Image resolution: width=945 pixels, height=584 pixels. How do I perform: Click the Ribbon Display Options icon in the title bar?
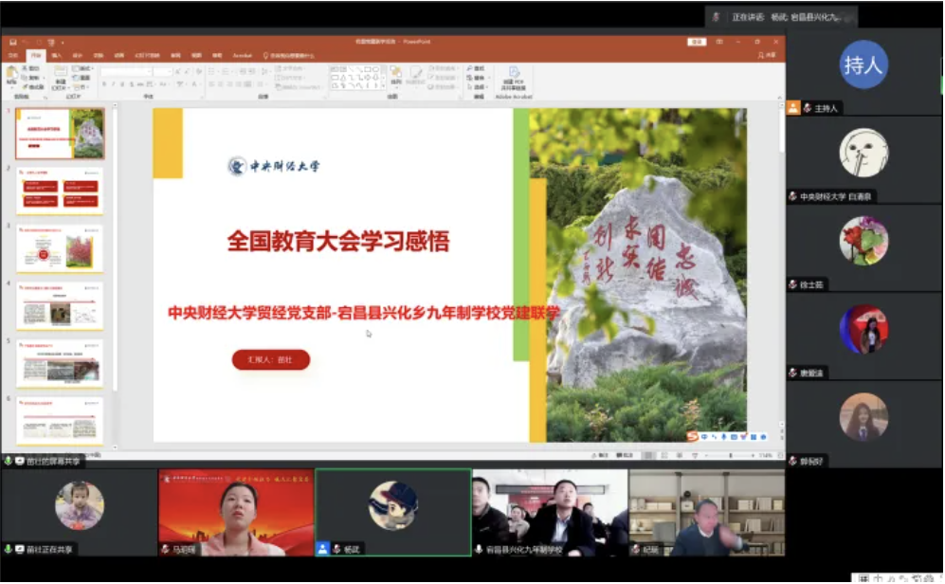coord(719,42)
